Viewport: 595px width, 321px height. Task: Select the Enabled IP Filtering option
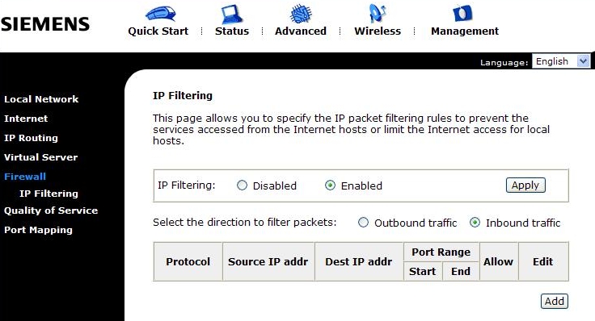click(x=330, y=186)
